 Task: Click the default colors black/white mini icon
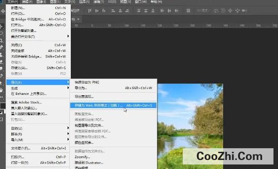(1, 113)
